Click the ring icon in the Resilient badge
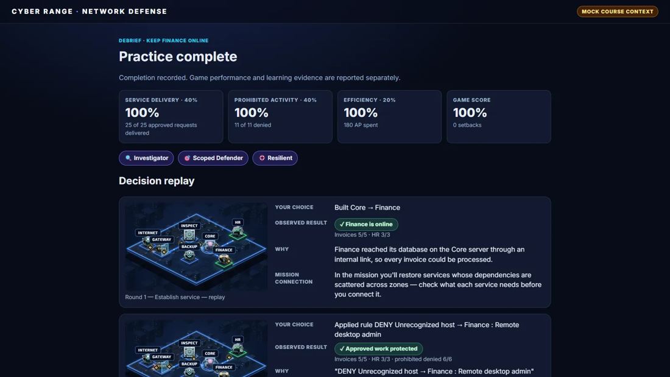The image size is (670, 377). (x=262, y=158)
